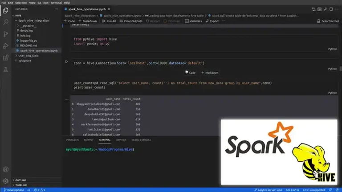The height and width of the screenshot is (192, 342).
Task: Add a Markdown cell from notebook toolbar
Action: tap(87, 21)
